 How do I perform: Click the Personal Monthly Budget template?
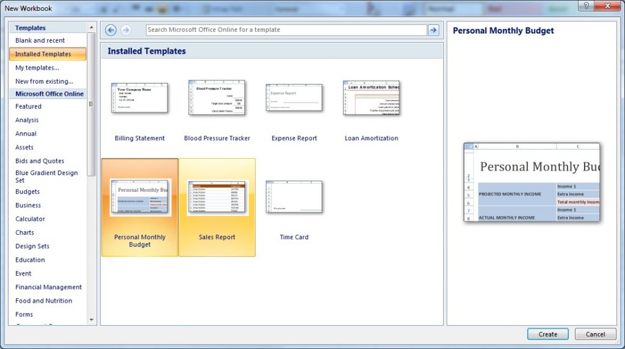click(x=140, y=198)
